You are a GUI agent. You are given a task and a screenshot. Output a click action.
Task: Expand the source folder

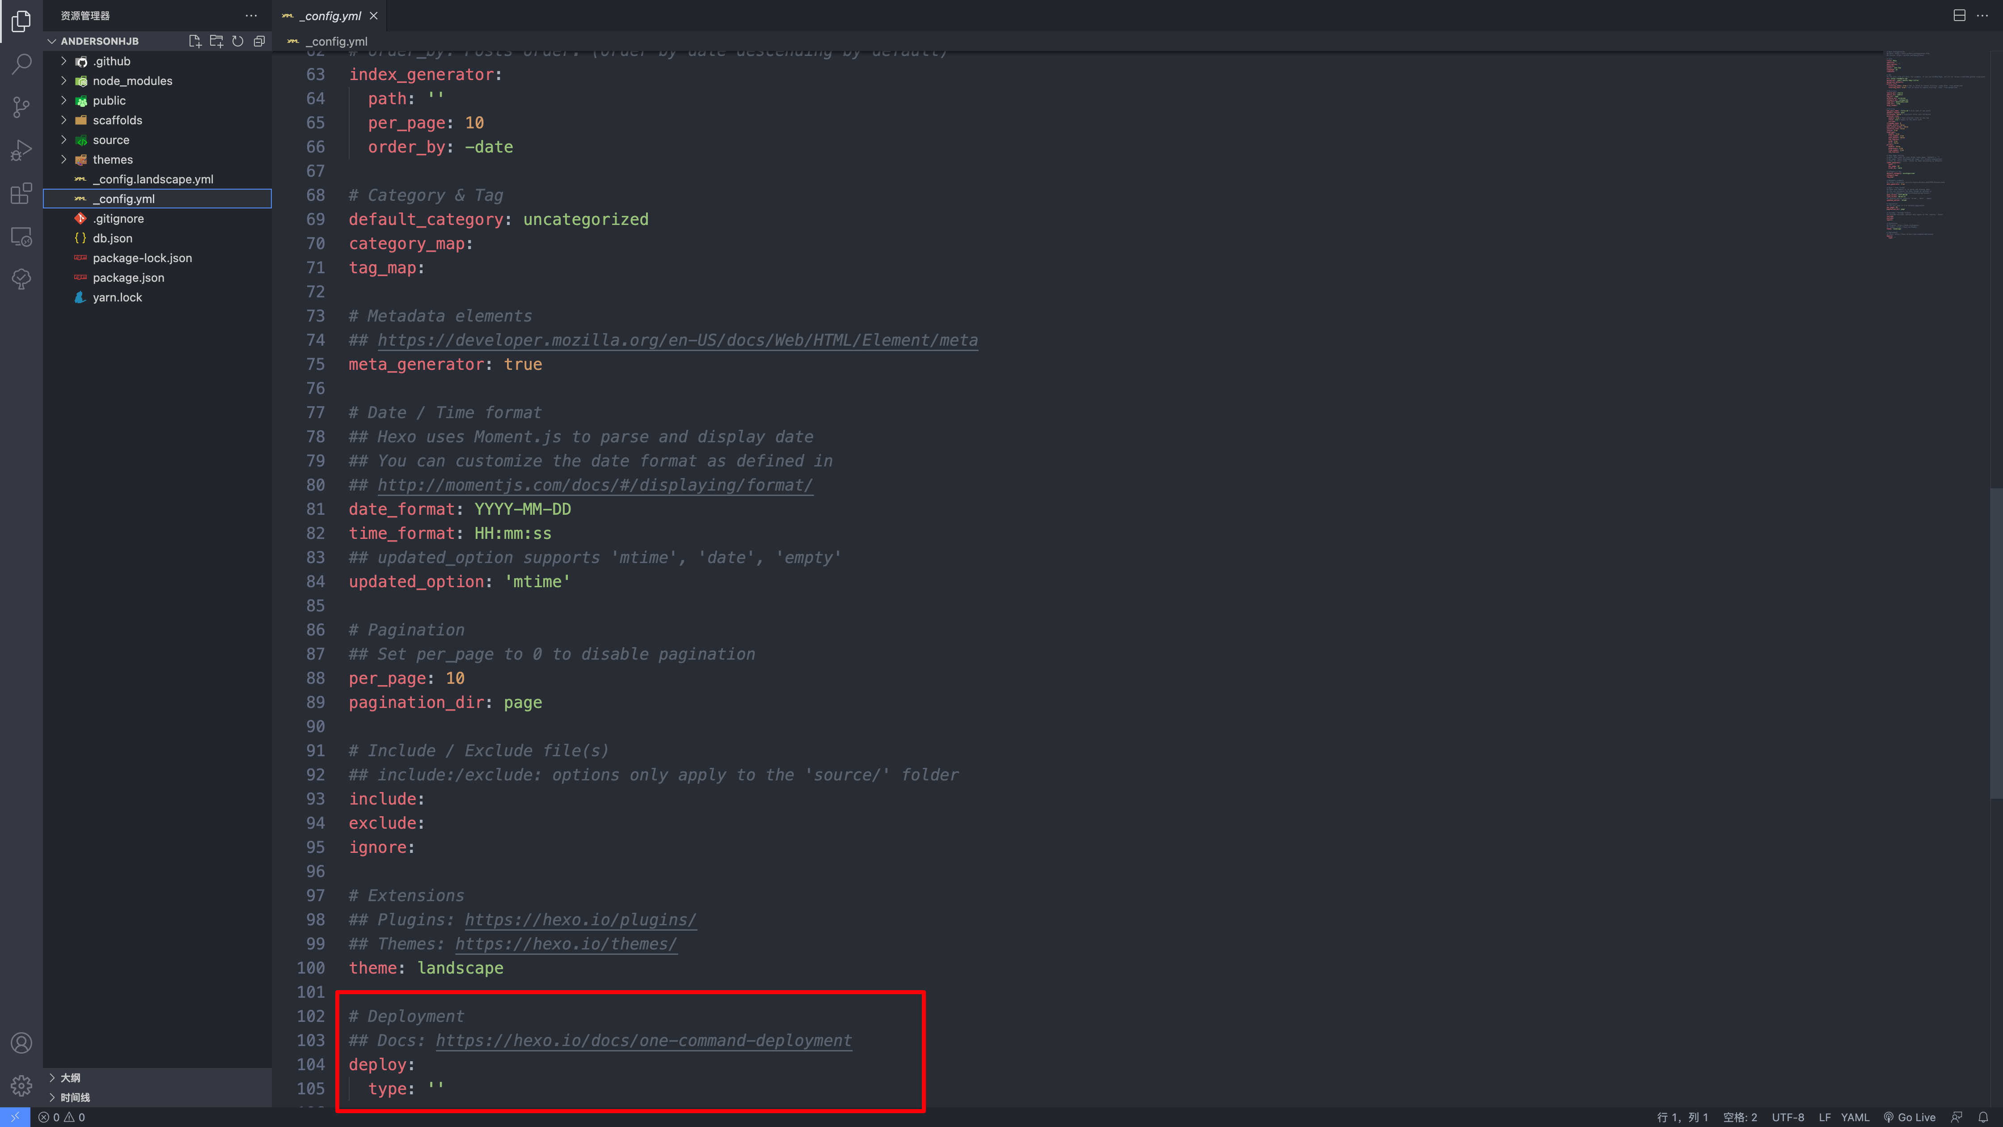tap(158, 140)
